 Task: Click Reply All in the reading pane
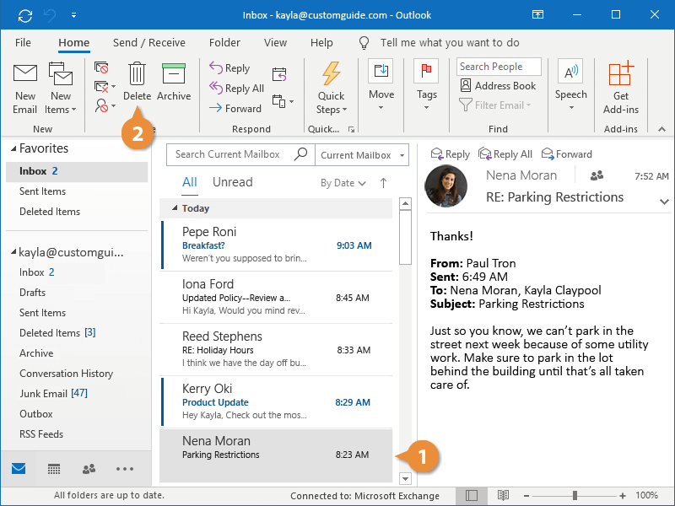[505, 154]
